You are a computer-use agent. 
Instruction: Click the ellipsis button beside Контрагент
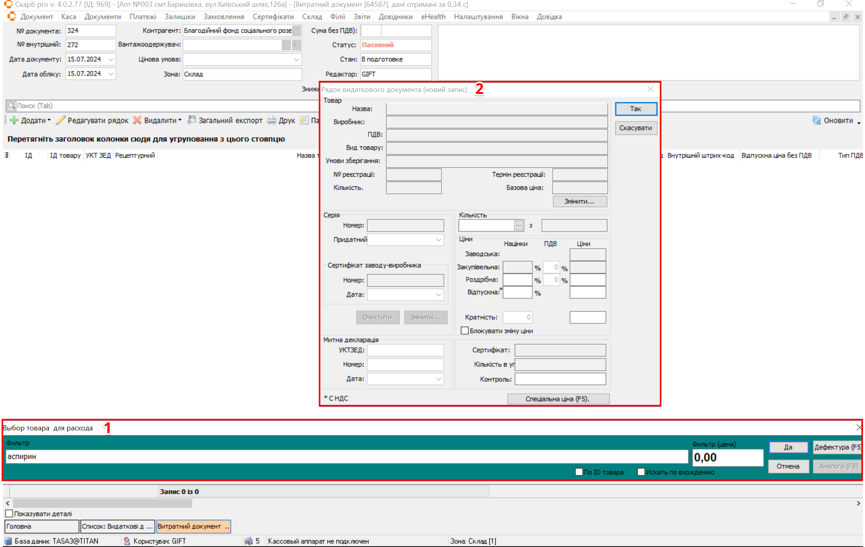(x=297, y=31)
